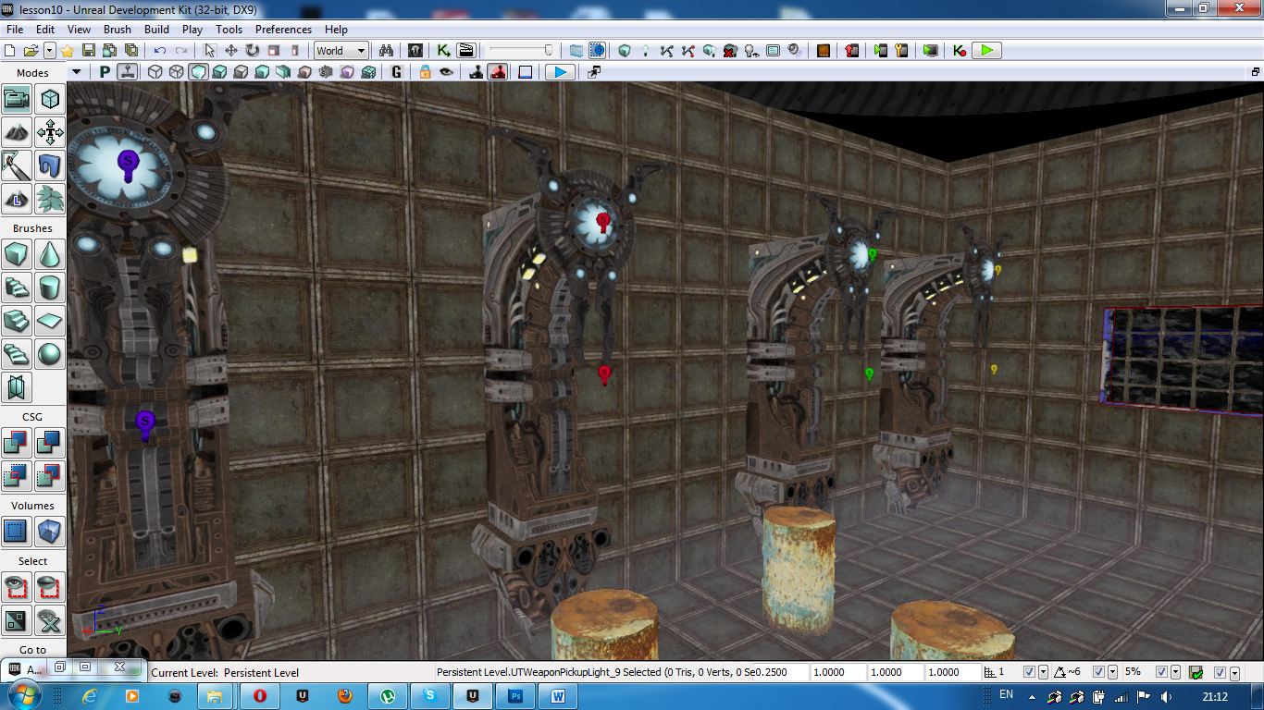Open Skype from Windows taskbar

coord(431,695)
